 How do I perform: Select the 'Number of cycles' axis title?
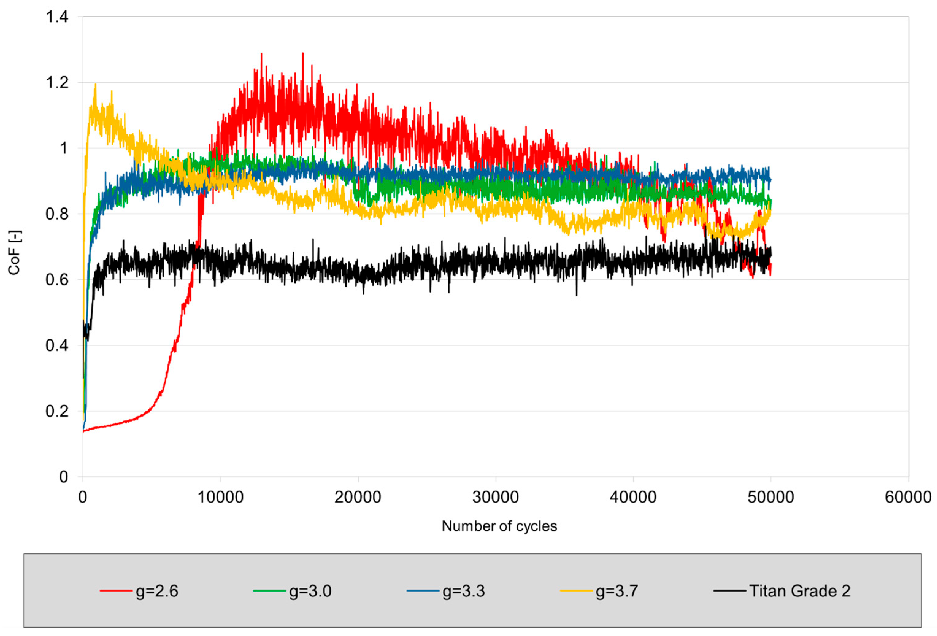[x=499, y=526]
